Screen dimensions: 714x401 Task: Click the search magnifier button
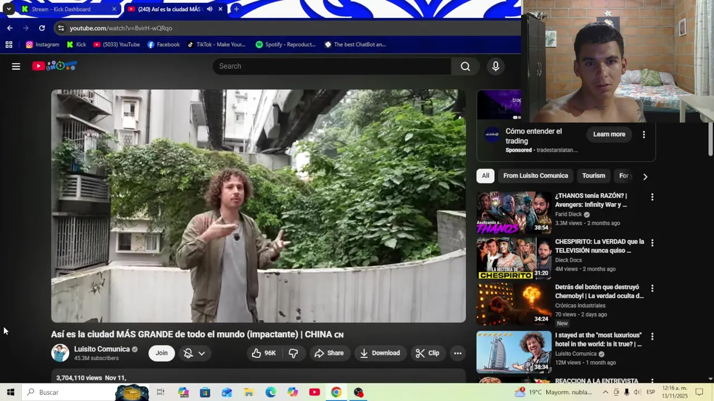tap(465, 66)
